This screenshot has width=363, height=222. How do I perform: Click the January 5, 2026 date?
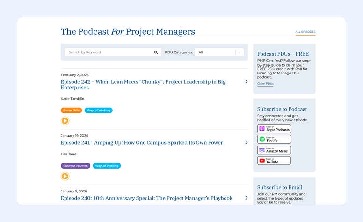73,191
